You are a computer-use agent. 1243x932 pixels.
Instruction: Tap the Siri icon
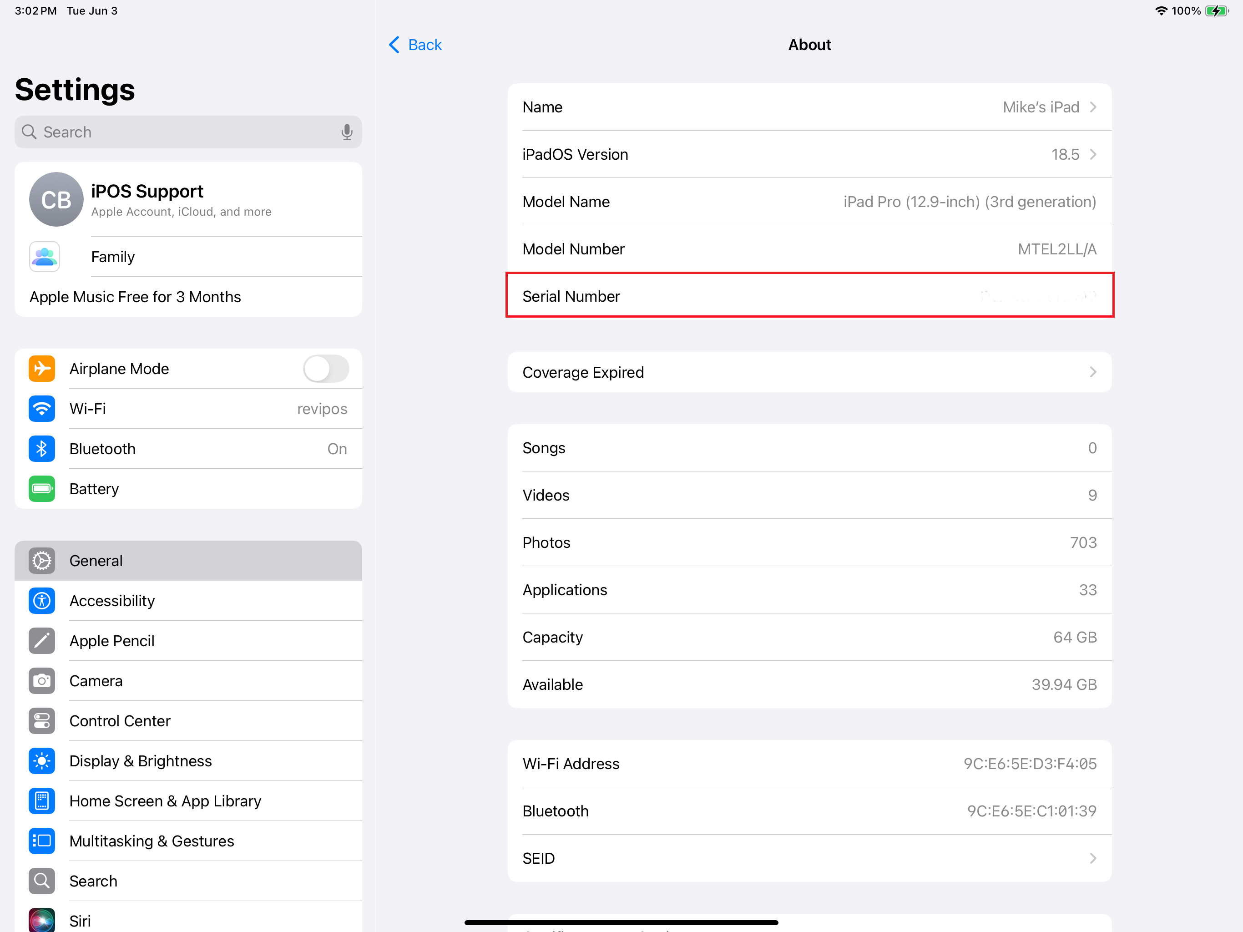click(x=41, y=920)
